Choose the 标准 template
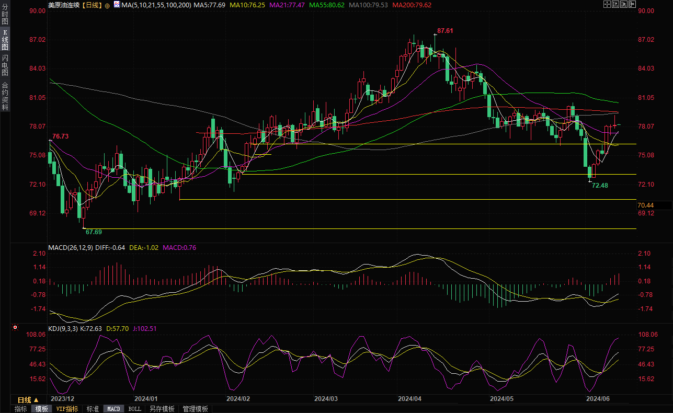 (x=93, y=409)
